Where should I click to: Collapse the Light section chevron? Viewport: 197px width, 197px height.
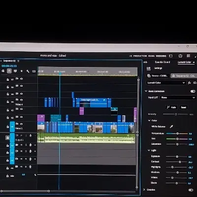pyautogui.click(x=149, y=150)
